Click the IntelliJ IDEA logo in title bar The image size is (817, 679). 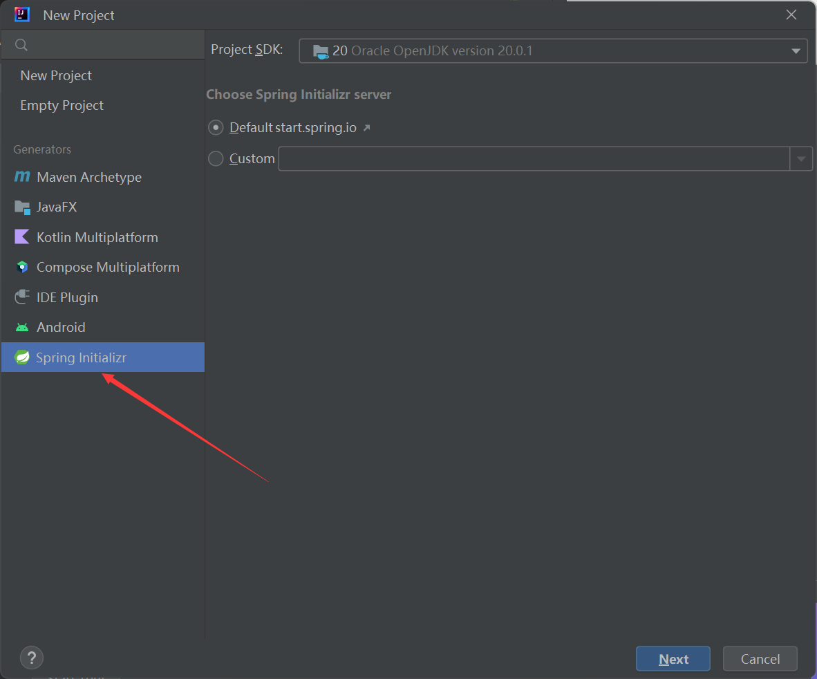click(x=22, y=15)
